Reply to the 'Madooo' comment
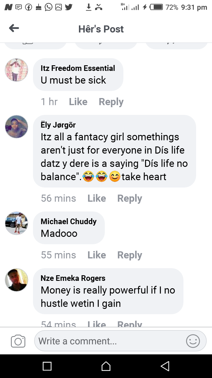212x378 pixels. pos(130,255)
